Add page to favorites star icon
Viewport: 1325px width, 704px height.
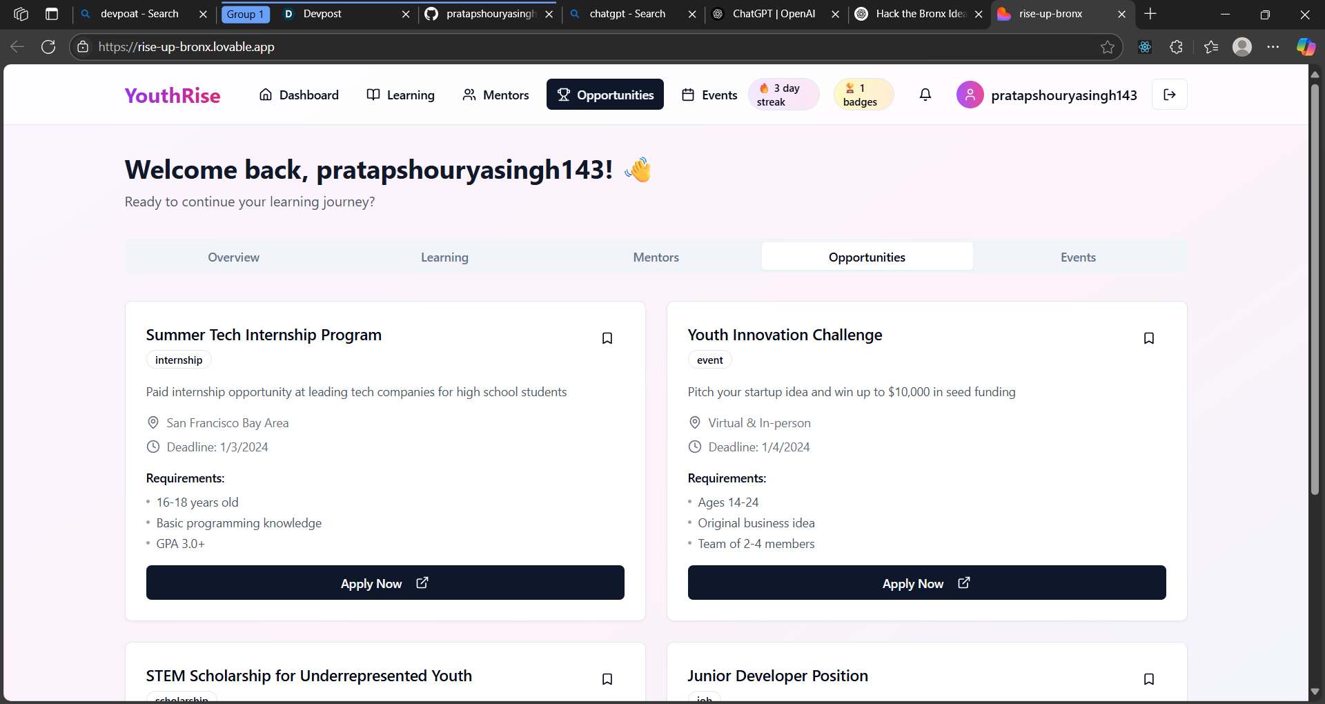[1108, 47]
